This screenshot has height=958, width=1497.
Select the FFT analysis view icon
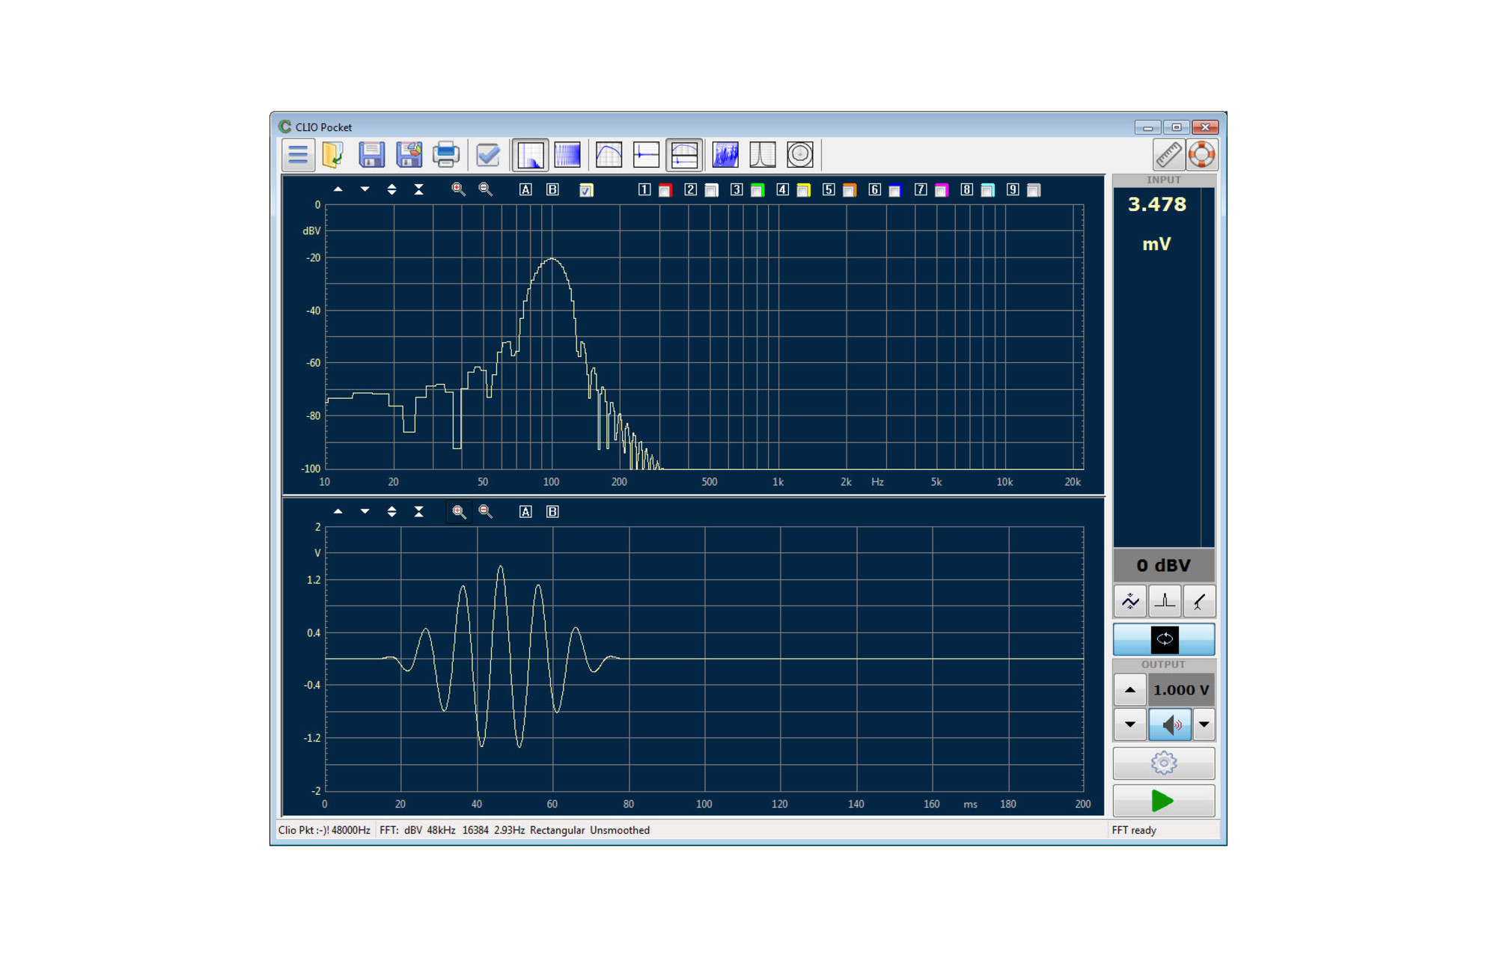(531, 154)
